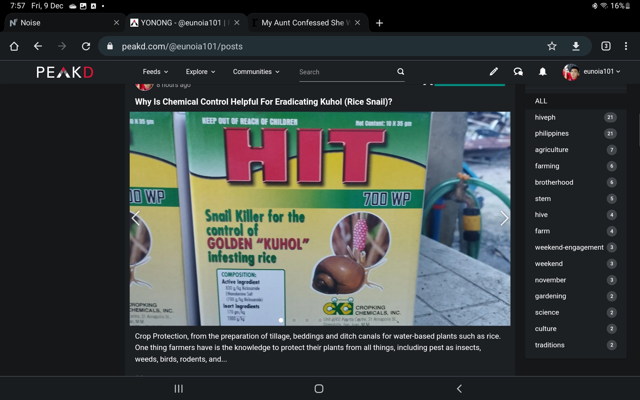Filter posts by culture tag
This screenshot has height=400, width=640.
(576, 329)
